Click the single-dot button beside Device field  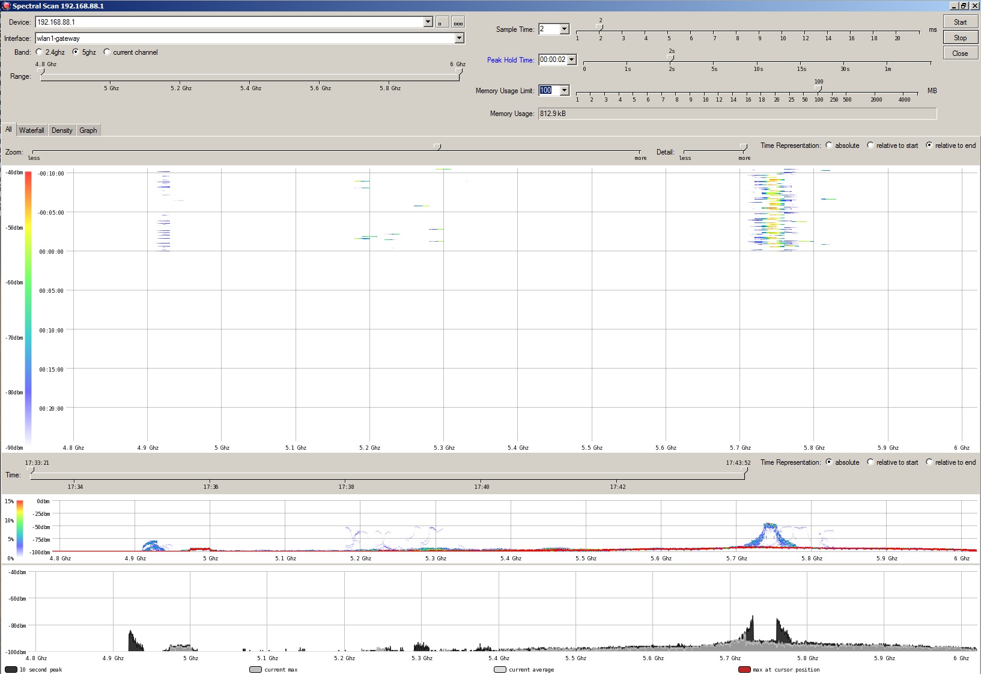[x=442, y=23]
